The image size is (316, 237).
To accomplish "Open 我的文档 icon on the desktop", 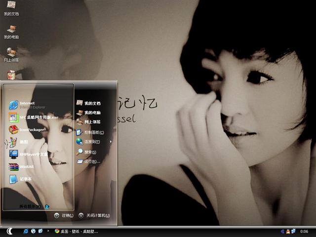I will pyautogui.click(x=11, y=8).
